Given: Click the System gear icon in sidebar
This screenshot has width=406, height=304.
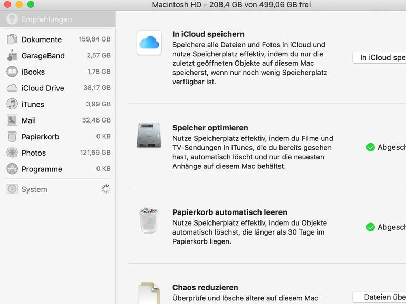Looking at the screenshot, I should (12, 189).
